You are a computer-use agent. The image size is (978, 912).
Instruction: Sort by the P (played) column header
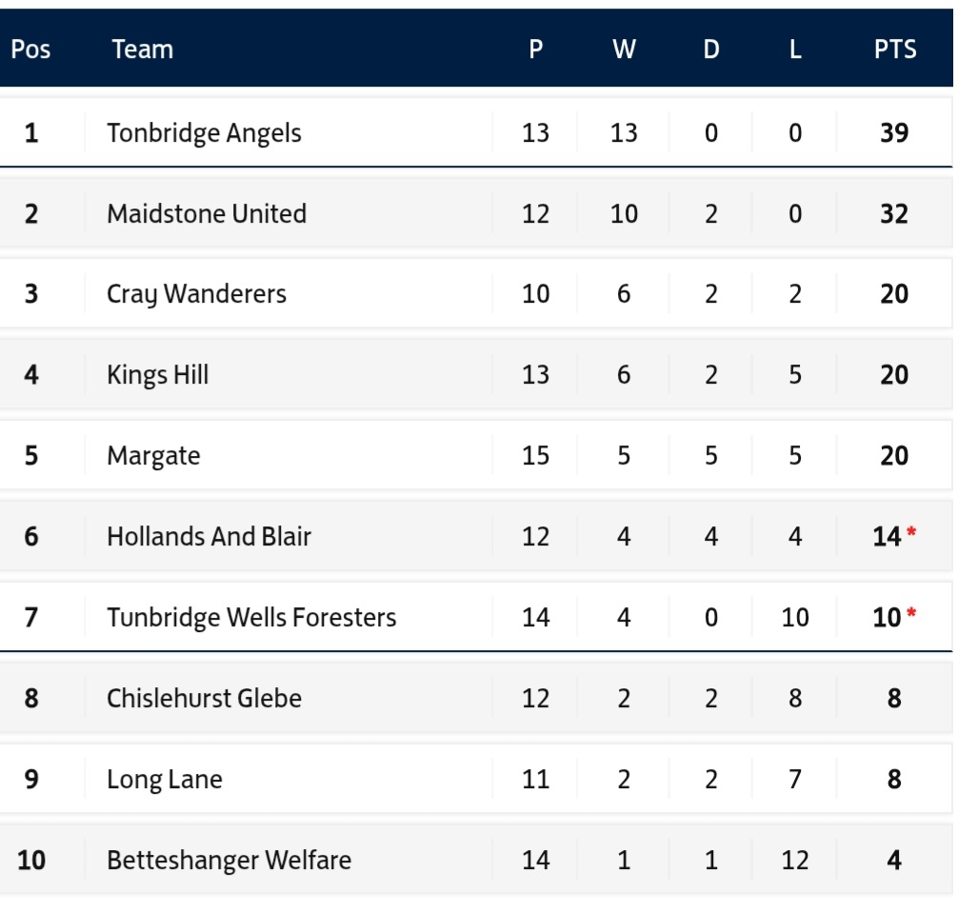click(x=536, y=50)
